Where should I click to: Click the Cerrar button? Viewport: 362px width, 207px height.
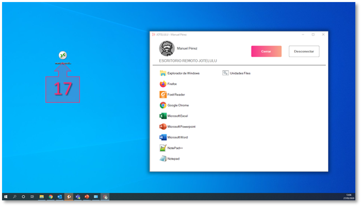tap(266, 51)
